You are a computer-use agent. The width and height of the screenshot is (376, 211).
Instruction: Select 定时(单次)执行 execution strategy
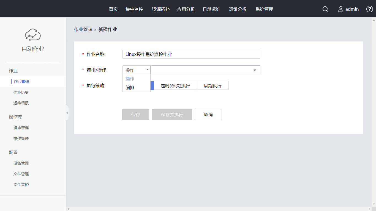(x=175, y=86)
